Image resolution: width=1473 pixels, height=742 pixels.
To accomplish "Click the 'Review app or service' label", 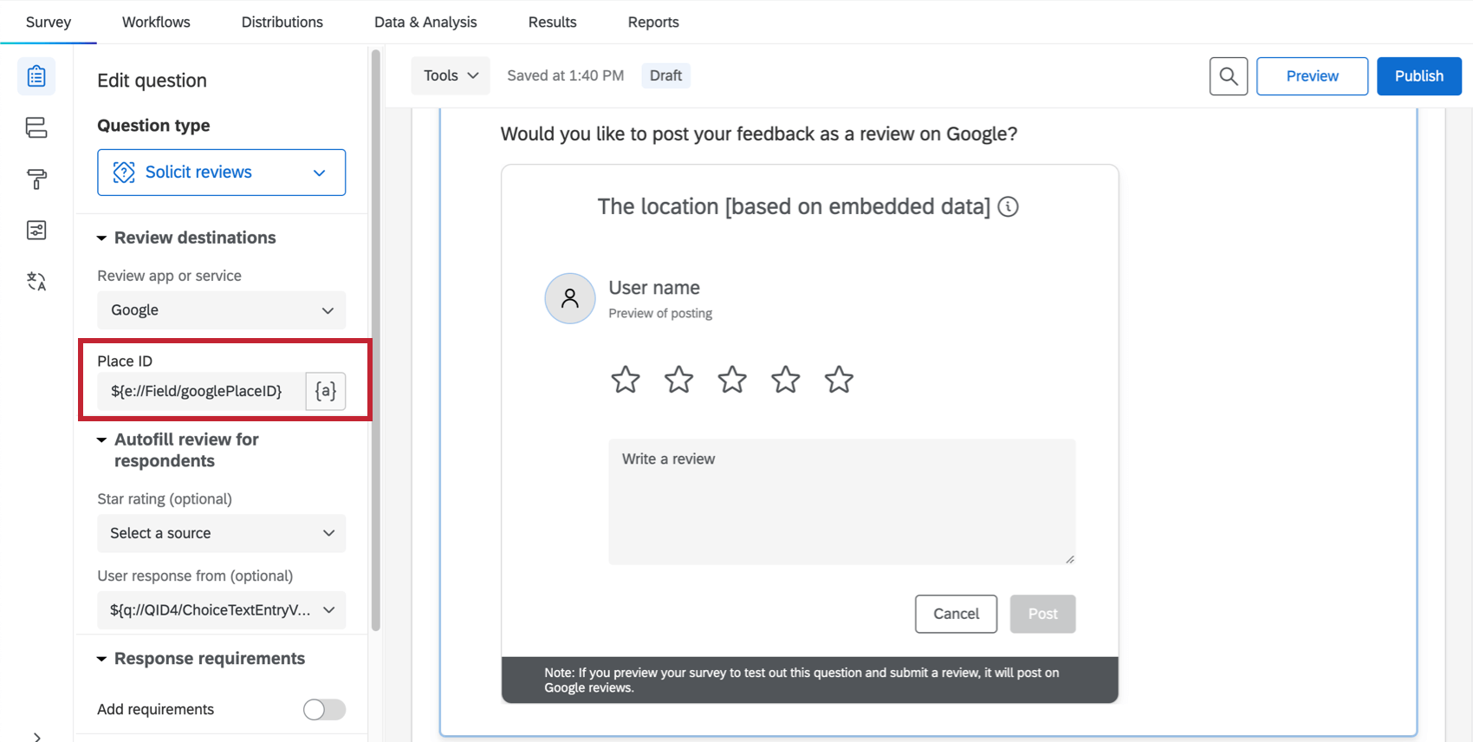I will (x=169, y=276).
